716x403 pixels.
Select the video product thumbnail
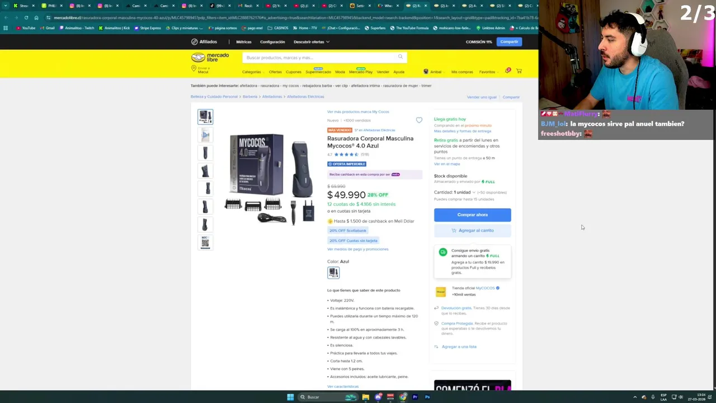pyautogui.click(x=205, y=134)
